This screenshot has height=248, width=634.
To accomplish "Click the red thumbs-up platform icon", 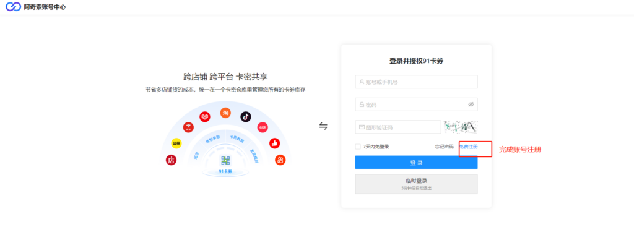I will (x=275, y=143).
